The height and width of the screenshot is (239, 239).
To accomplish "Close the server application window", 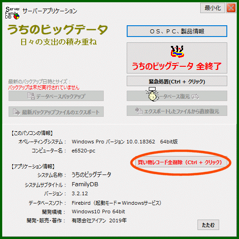I will pyautogui.click(x=231, y=8).
